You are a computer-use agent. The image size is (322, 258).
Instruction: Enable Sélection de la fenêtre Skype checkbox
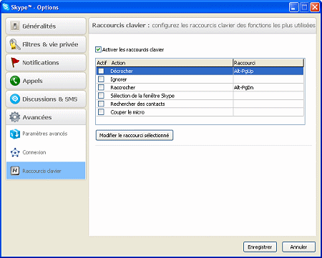pos(101,96)
